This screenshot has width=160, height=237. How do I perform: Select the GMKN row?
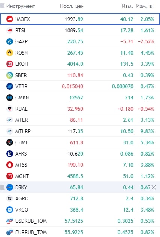[80, 98]
